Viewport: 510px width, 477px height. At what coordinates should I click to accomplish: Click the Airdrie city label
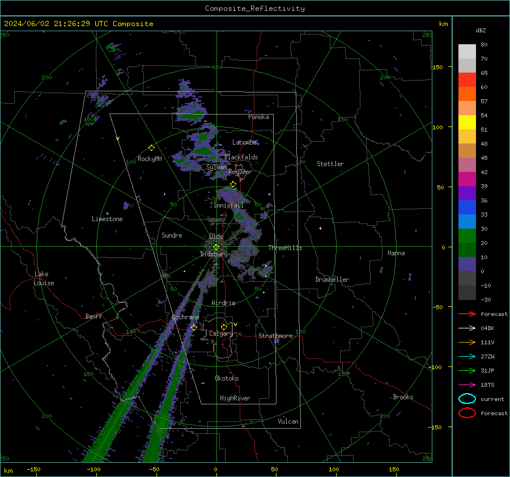click(x=223, y=303)
